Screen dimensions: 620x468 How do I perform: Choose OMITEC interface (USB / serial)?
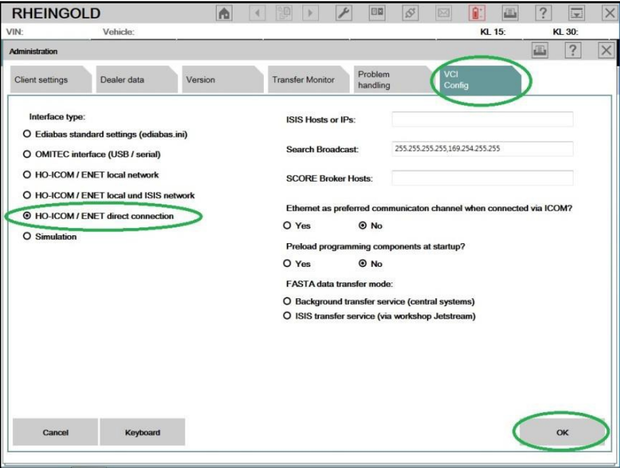[x=27, y=154]
